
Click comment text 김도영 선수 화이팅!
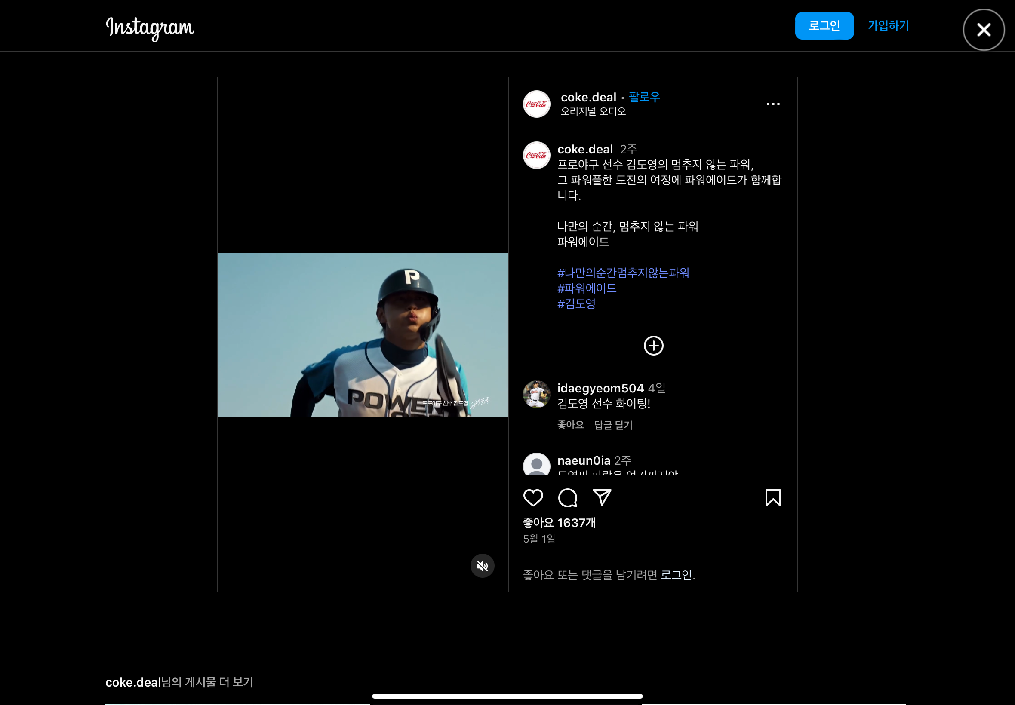tap(603, 403)
